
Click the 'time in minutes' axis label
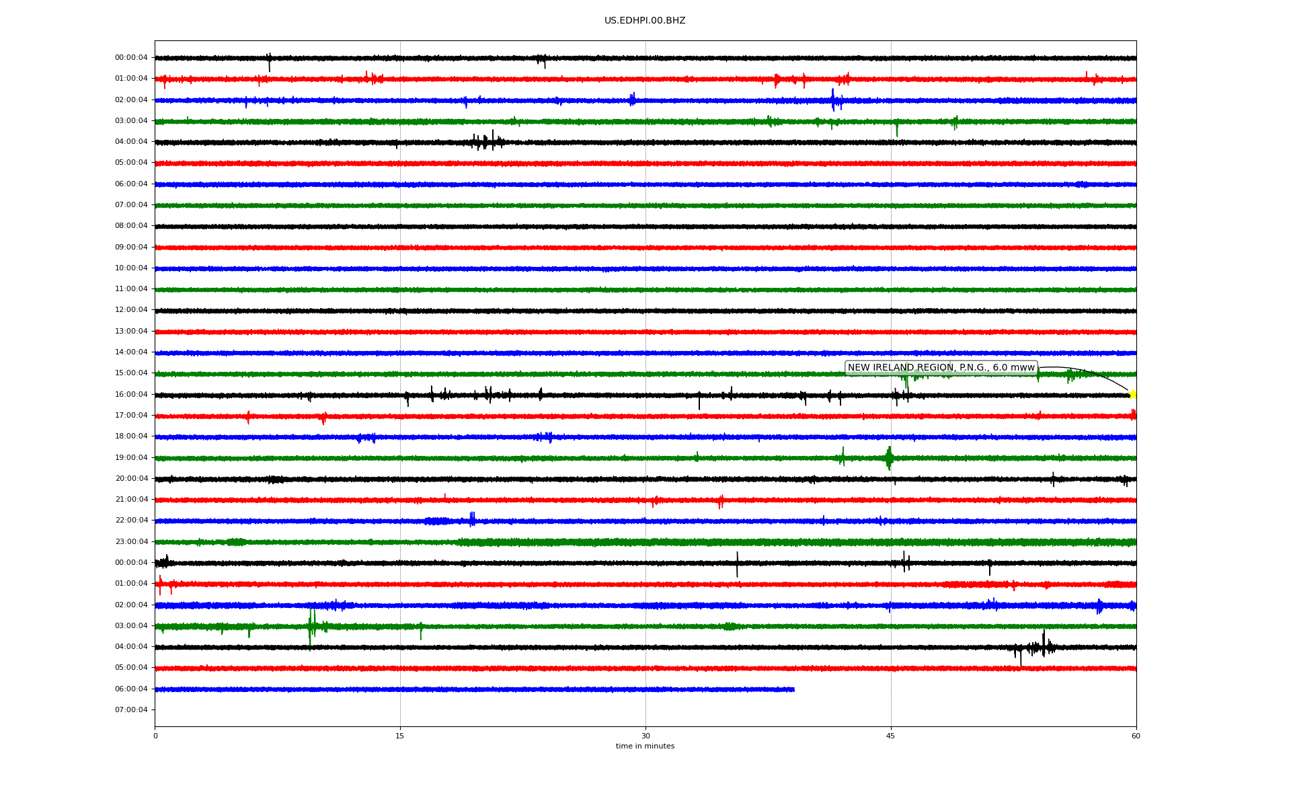645,746
